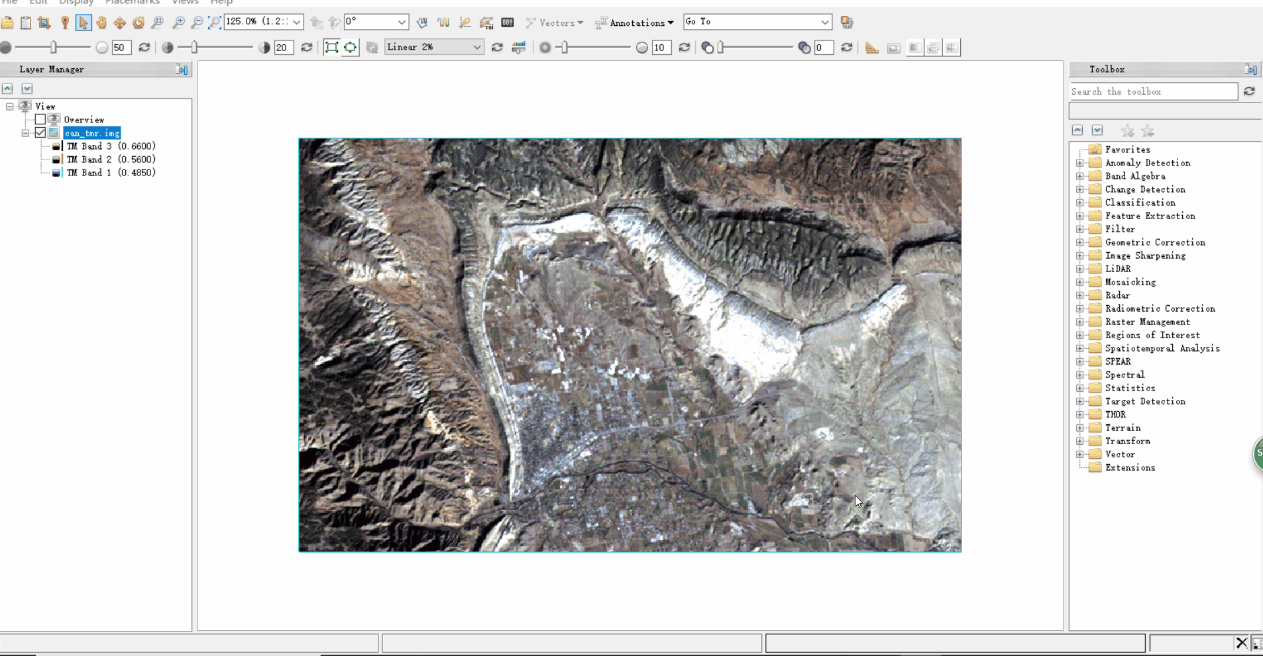Reset the sharpen value of 10

685,48
